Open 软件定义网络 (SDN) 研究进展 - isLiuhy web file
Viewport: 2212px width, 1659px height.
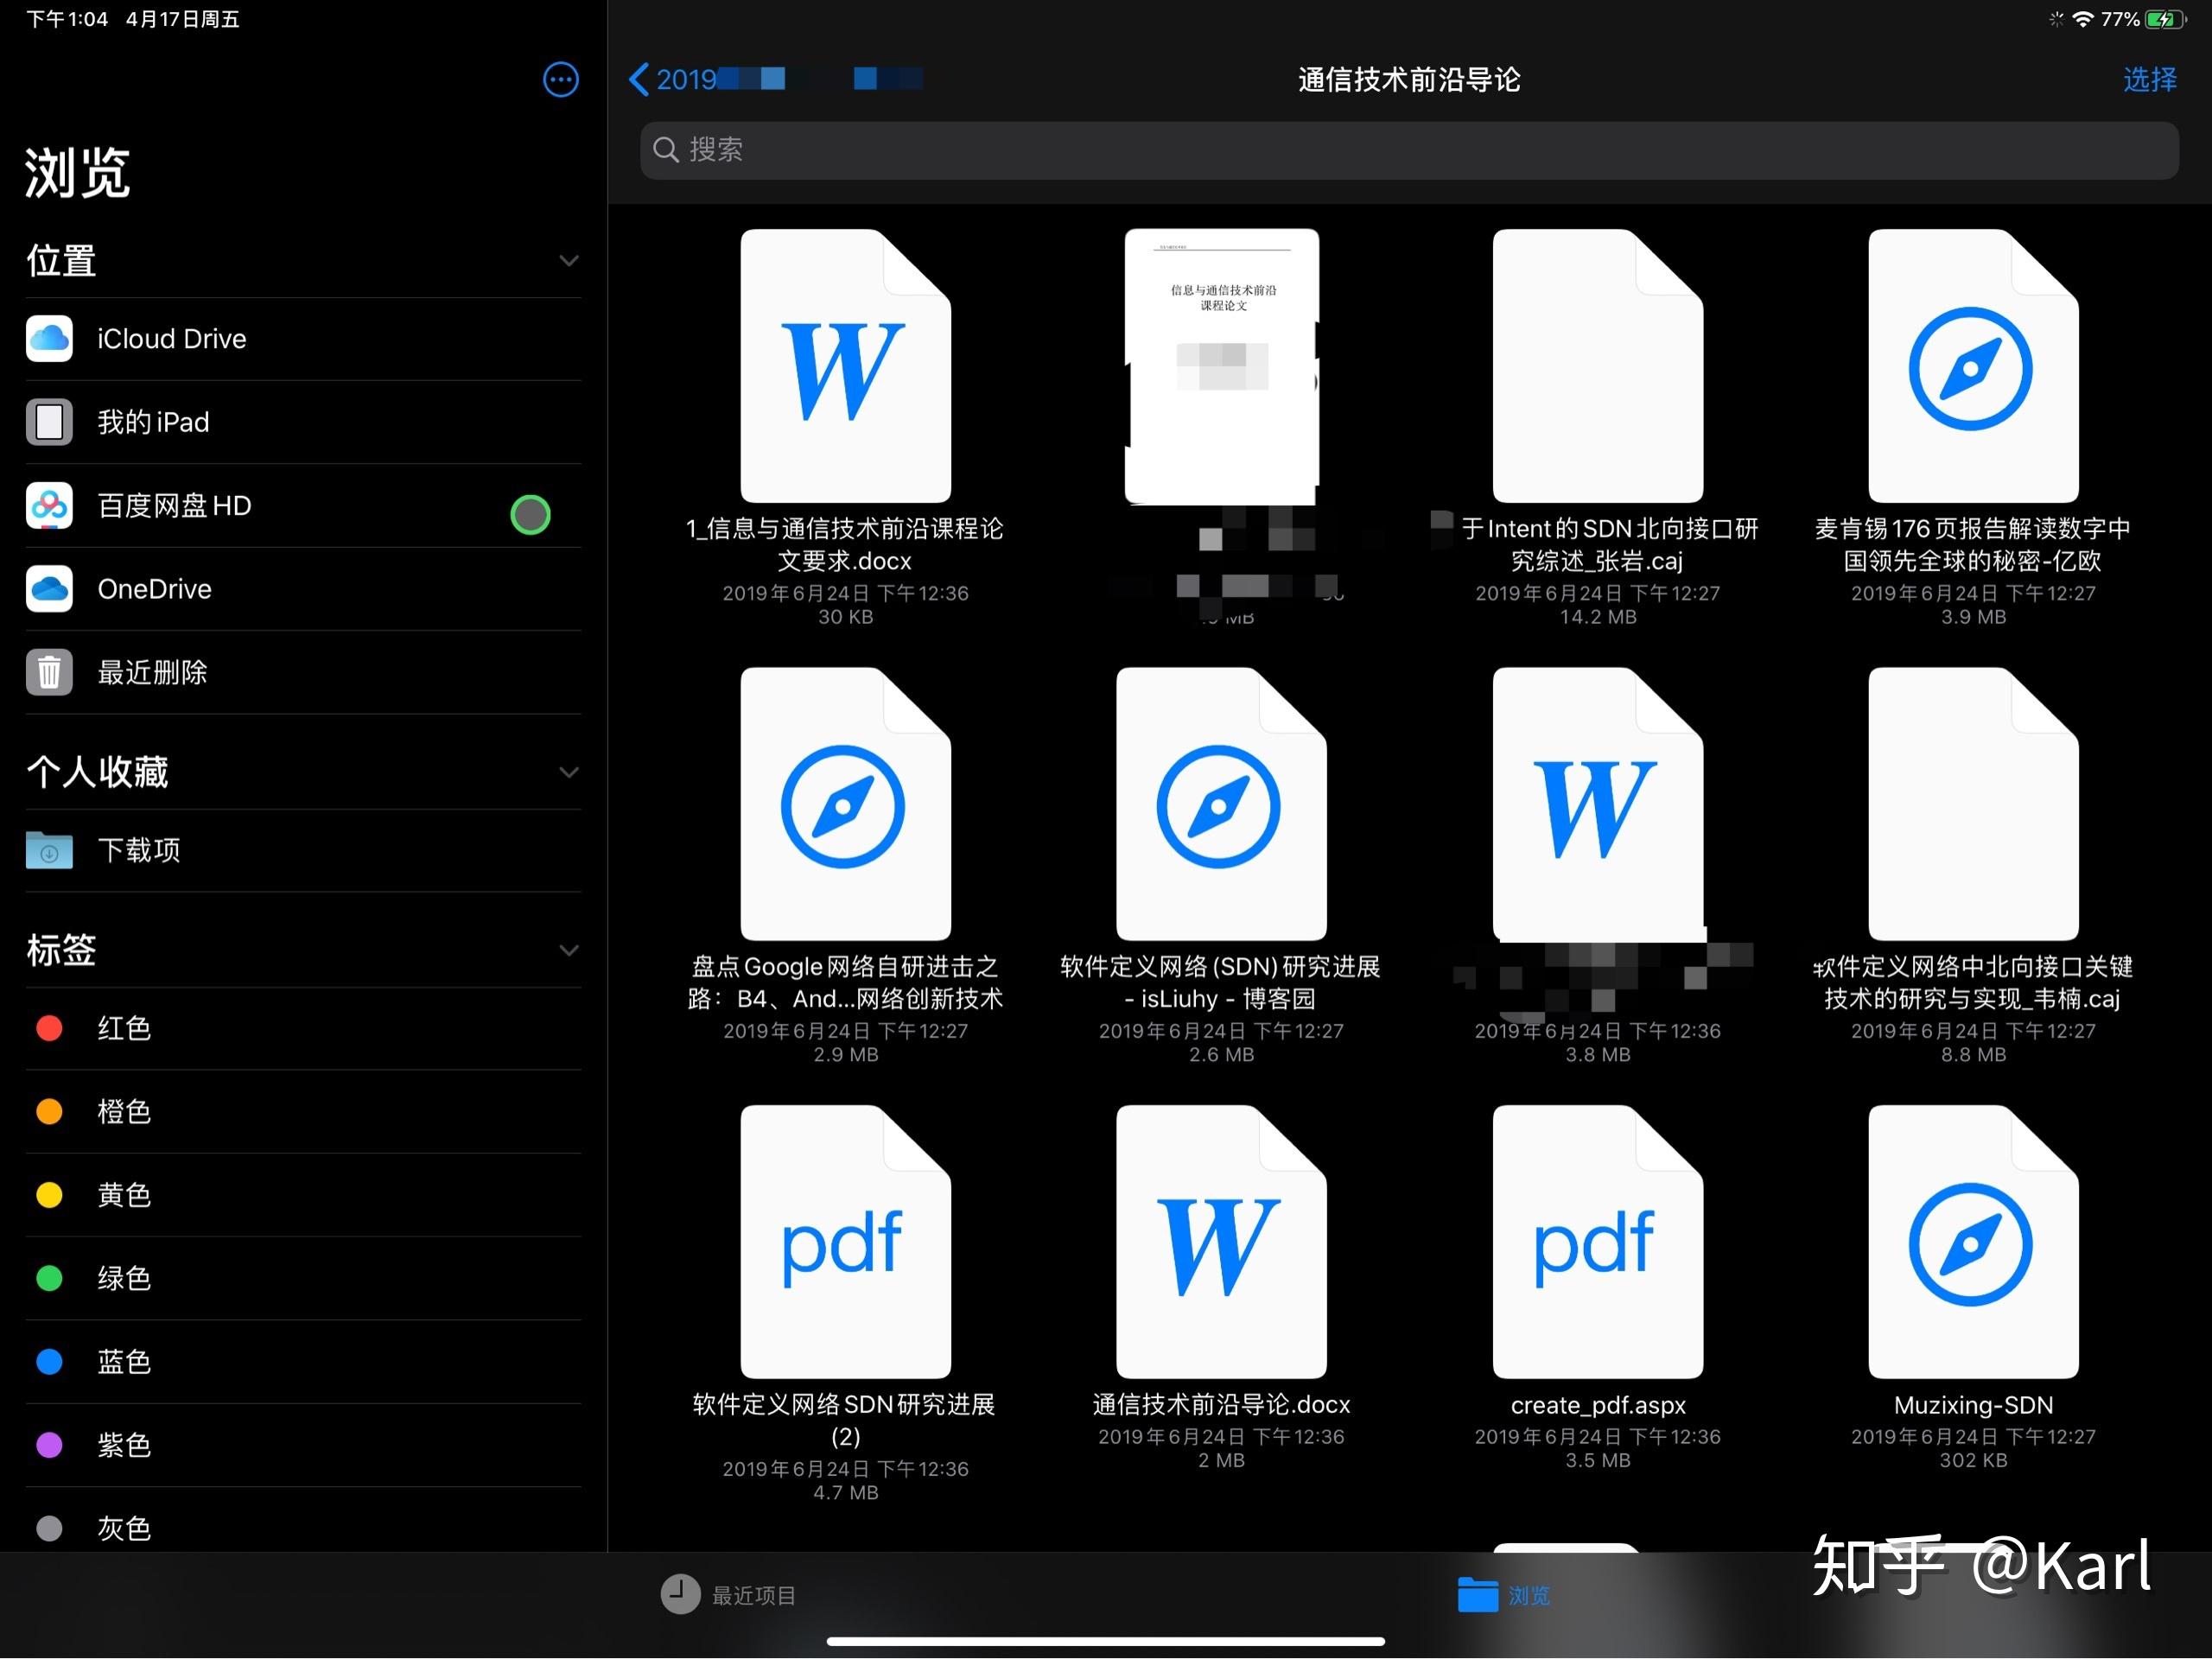[x=1221, y=804]
